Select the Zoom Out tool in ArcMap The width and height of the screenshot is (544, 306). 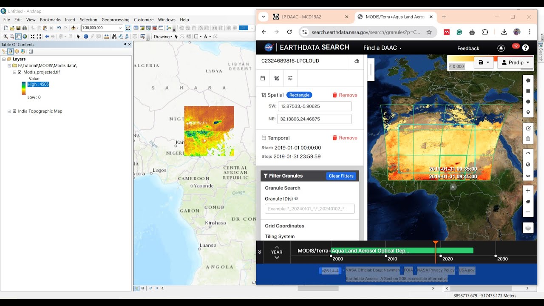point(12,37)
